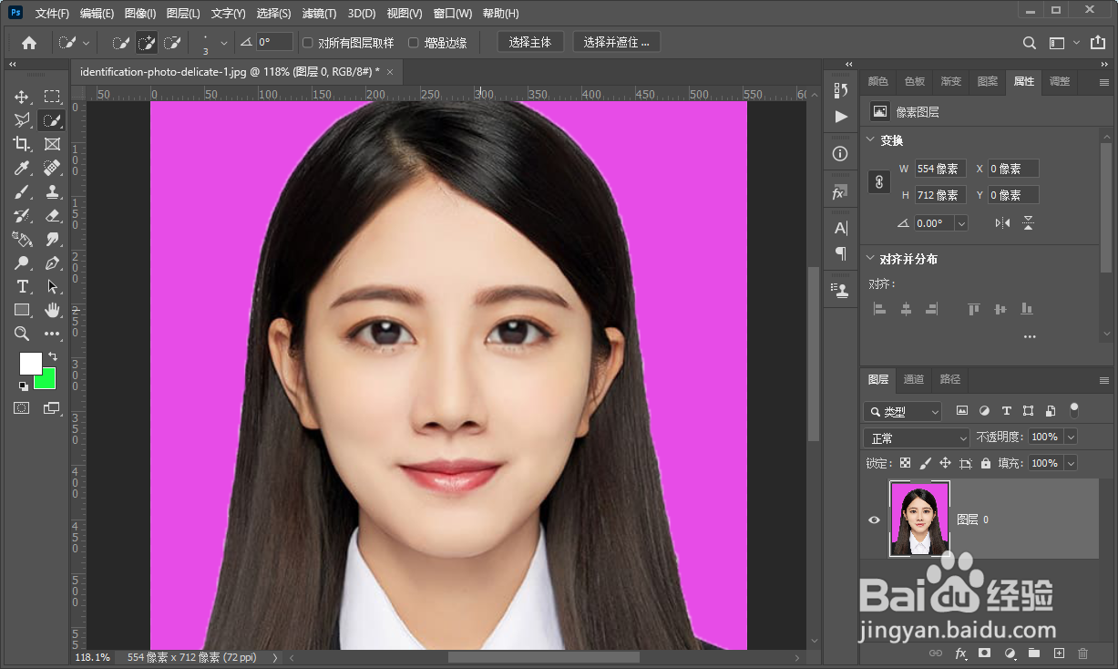Toggle lock transparent pixels
This screenshot has height=669, width=1118.
click(x=906, y=463)
